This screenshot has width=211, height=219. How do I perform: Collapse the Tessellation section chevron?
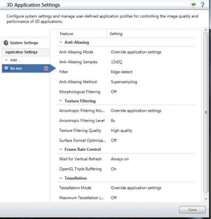pyautogui.click(x=60, y=178)
